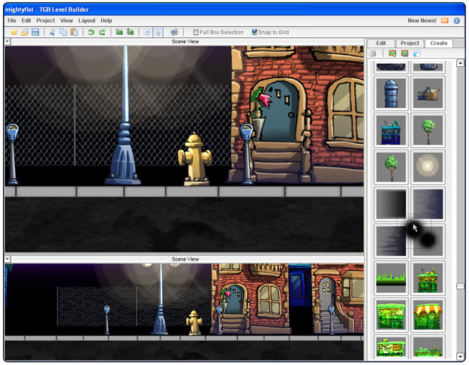Paste using the clipboard toolbar icon

74,32
